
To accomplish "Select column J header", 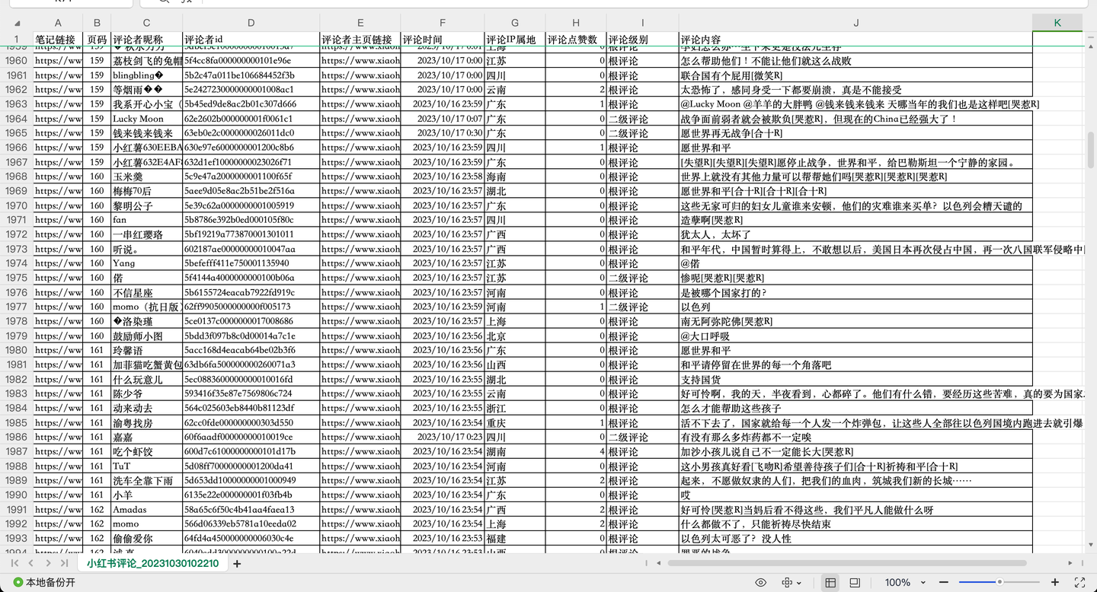I will [x=856, y=23].
